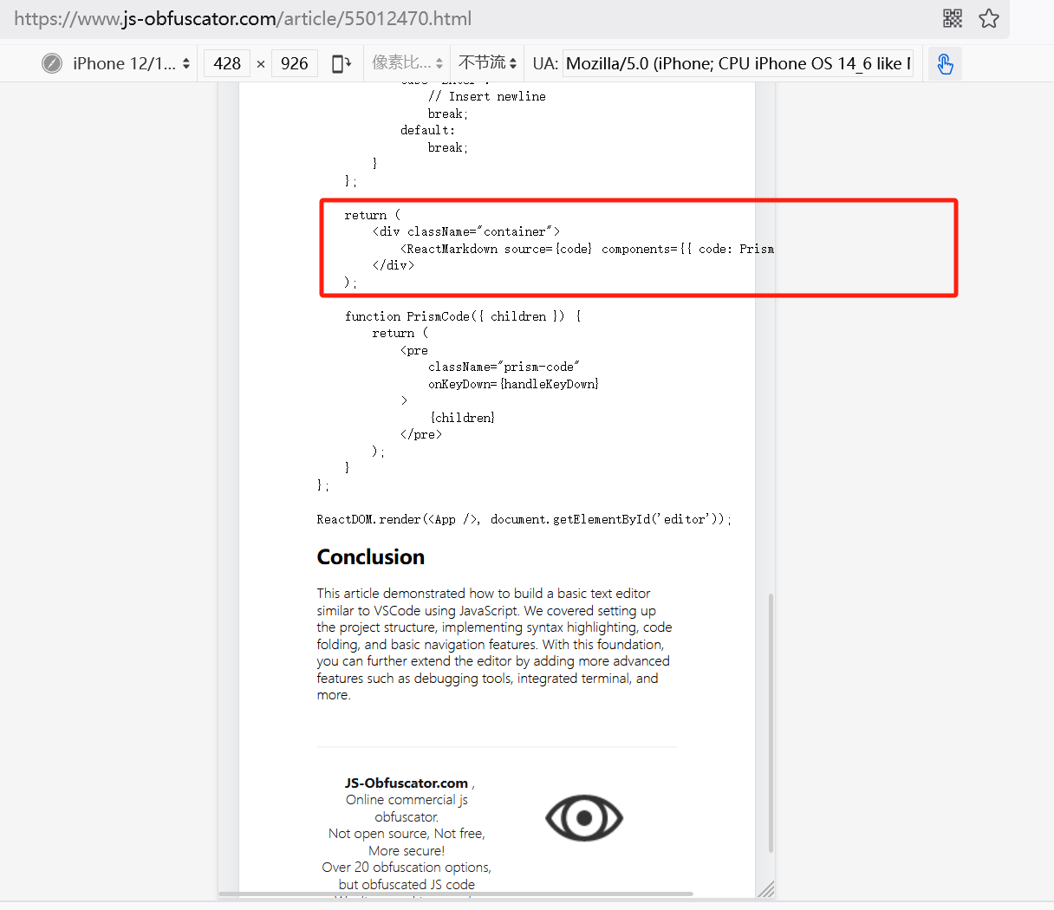The image size is (1054, 910).
Task: Click the eye logo of JS-Obfuscator
Action: (x=583, y=817)
